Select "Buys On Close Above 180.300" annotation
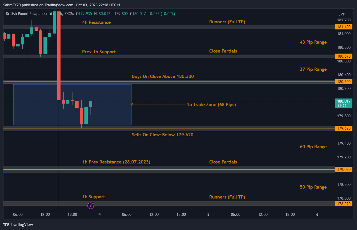The image size is (357, 230). (x=163, y=76)
